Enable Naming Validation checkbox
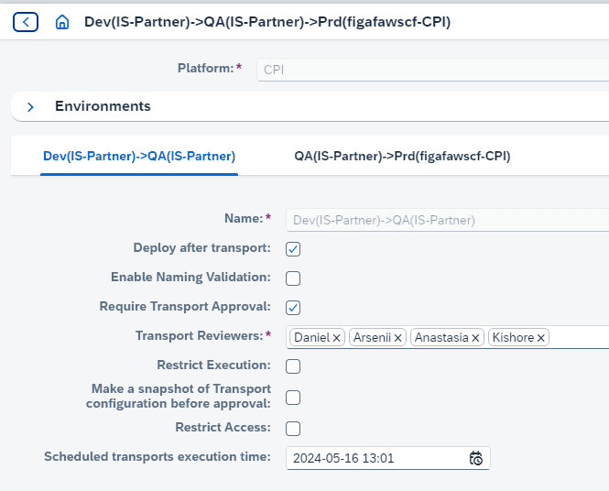609x491 pixels. point(293,278)
